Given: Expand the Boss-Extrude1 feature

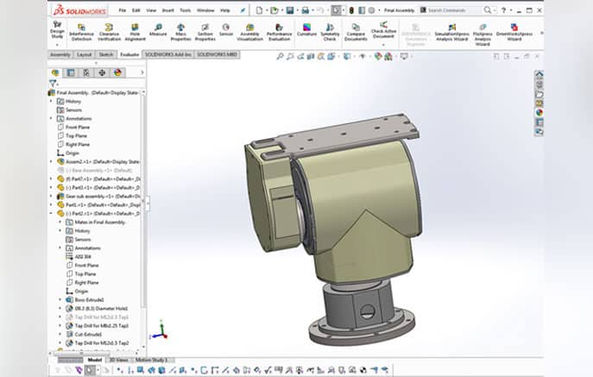Looking at the screenshot, I should coord(60,300).
